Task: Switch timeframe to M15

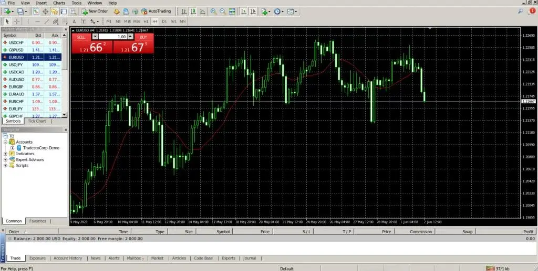Action: coord(127,21)
